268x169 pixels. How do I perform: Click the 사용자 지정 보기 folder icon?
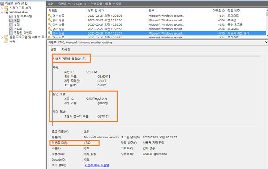tap(7, 8)
